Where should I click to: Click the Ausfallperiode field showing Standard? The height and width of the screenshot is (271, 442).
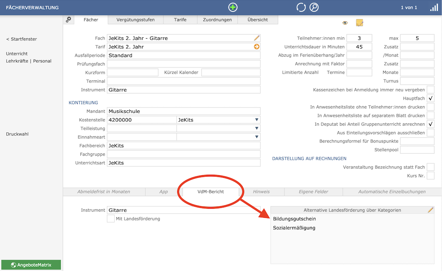184,55
